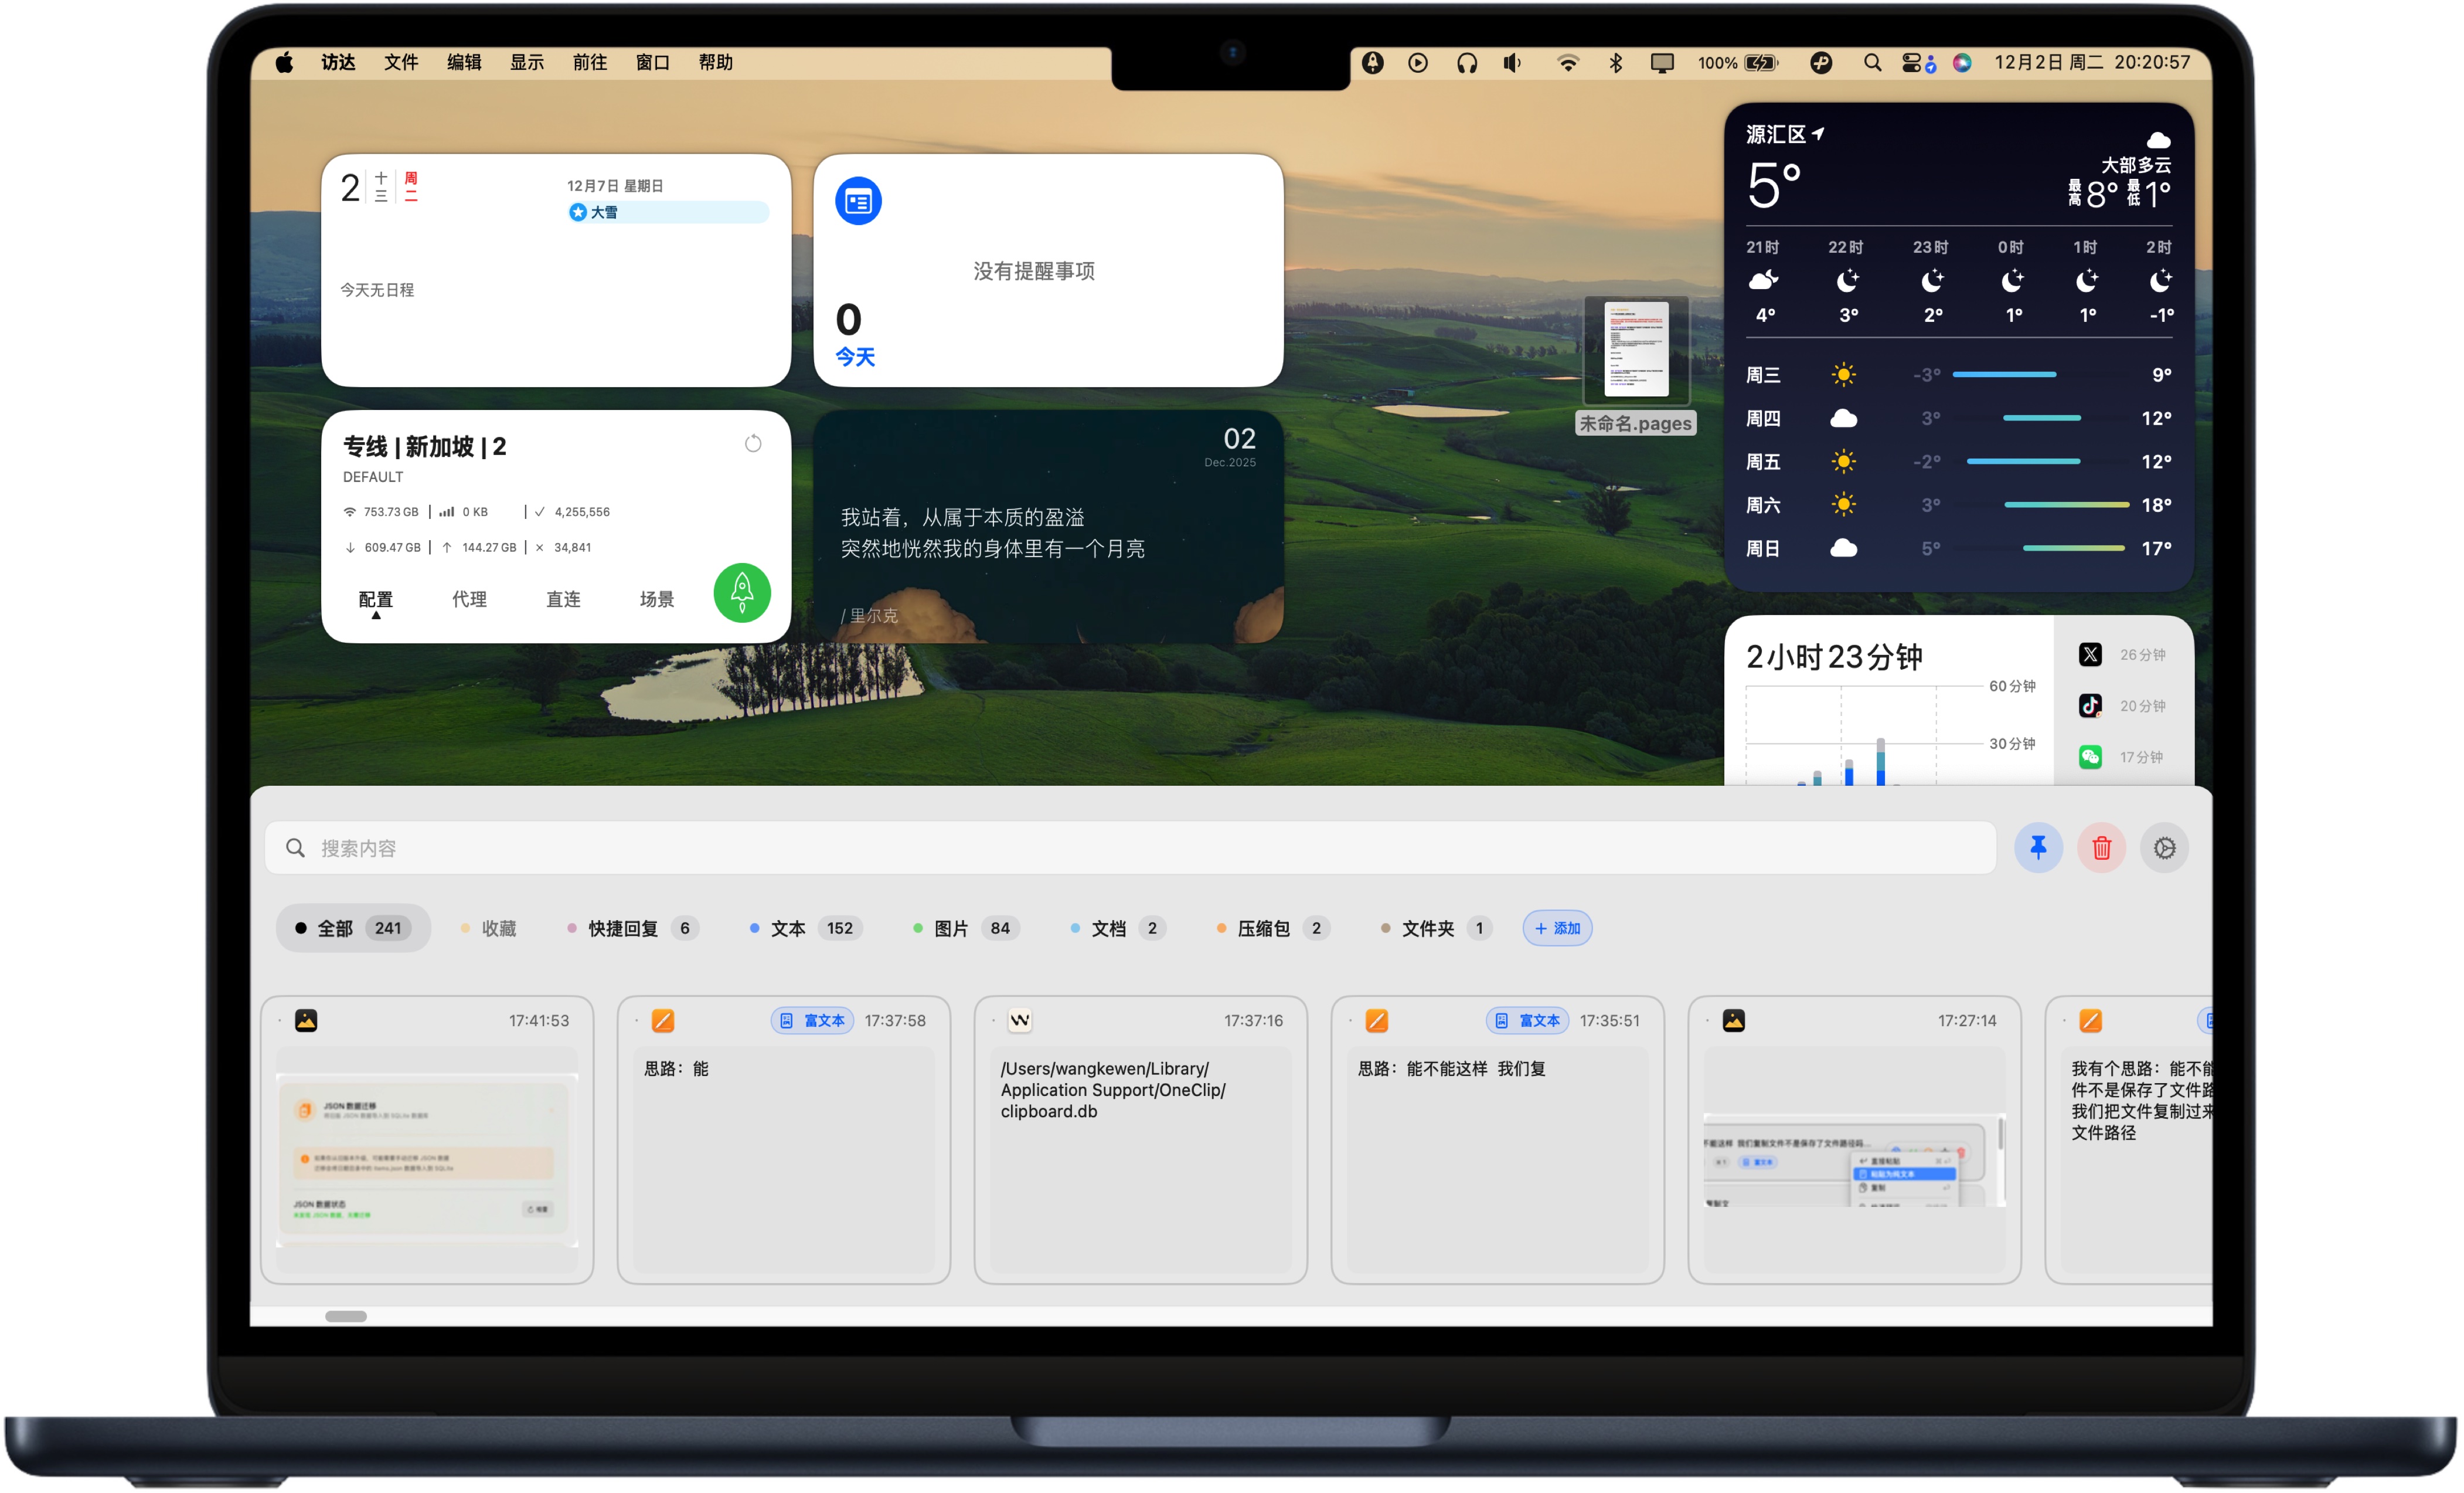Open Spotlight search in menu bar
Image resolution: width=2464 pixels, height=1493 pixels.
coord(1872,62)
